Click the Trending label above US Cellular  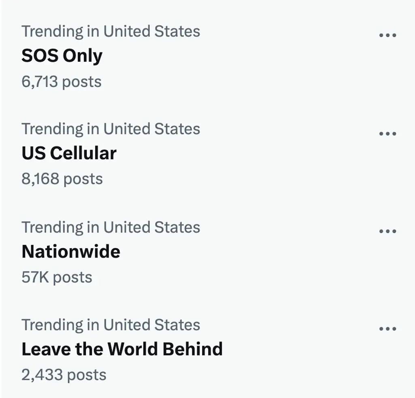(111, 129)
